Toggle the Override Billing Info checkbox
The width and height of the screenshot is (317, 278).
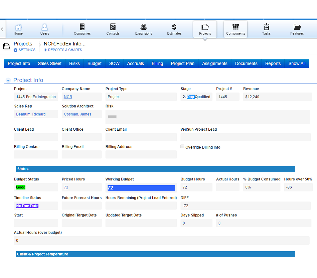point(182,147)
